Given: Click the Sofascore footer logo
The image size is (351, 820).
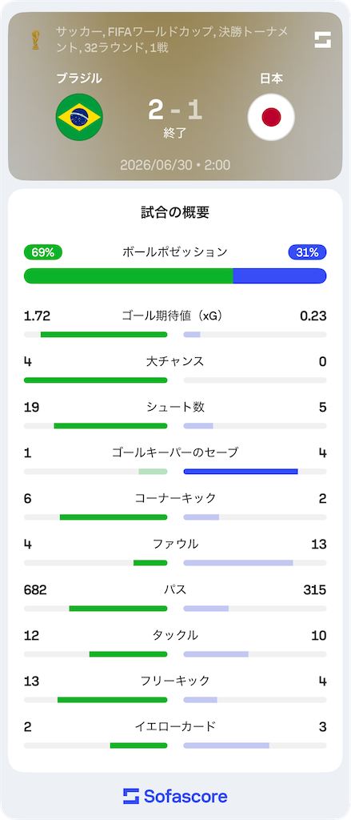Looking at the screenshot, I should [x=176, y=796].
